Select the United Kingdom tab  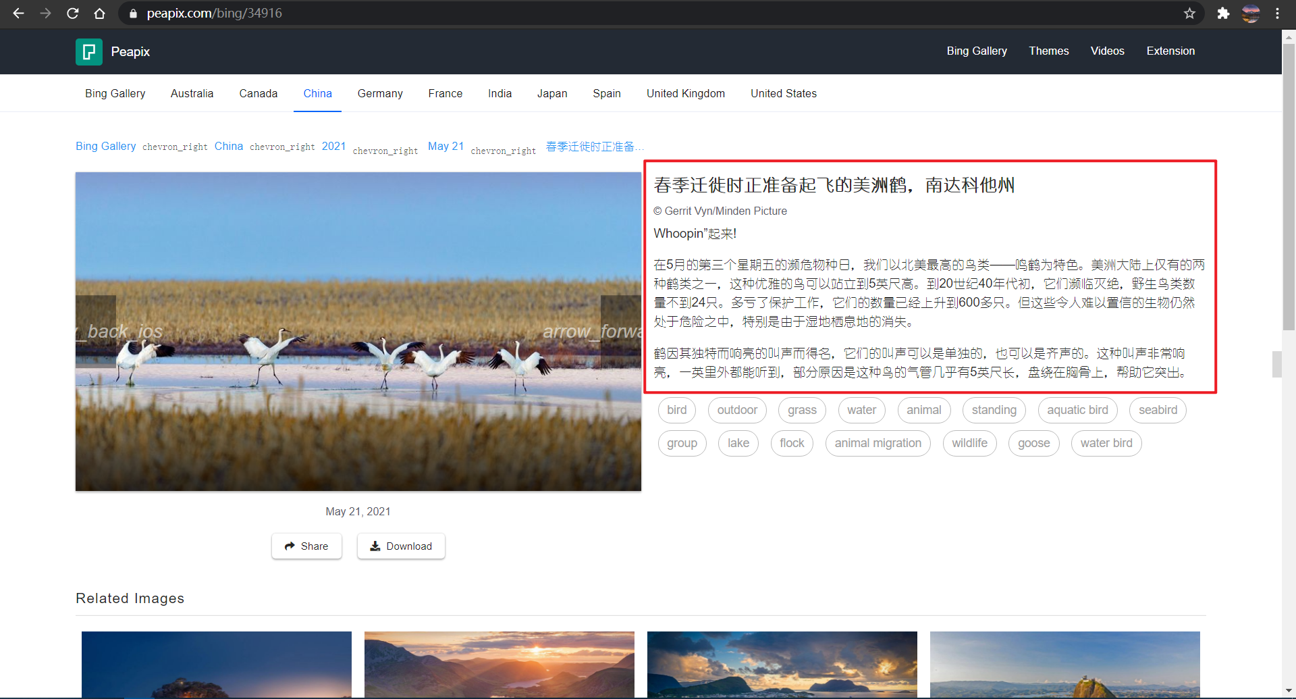[686, 93]
